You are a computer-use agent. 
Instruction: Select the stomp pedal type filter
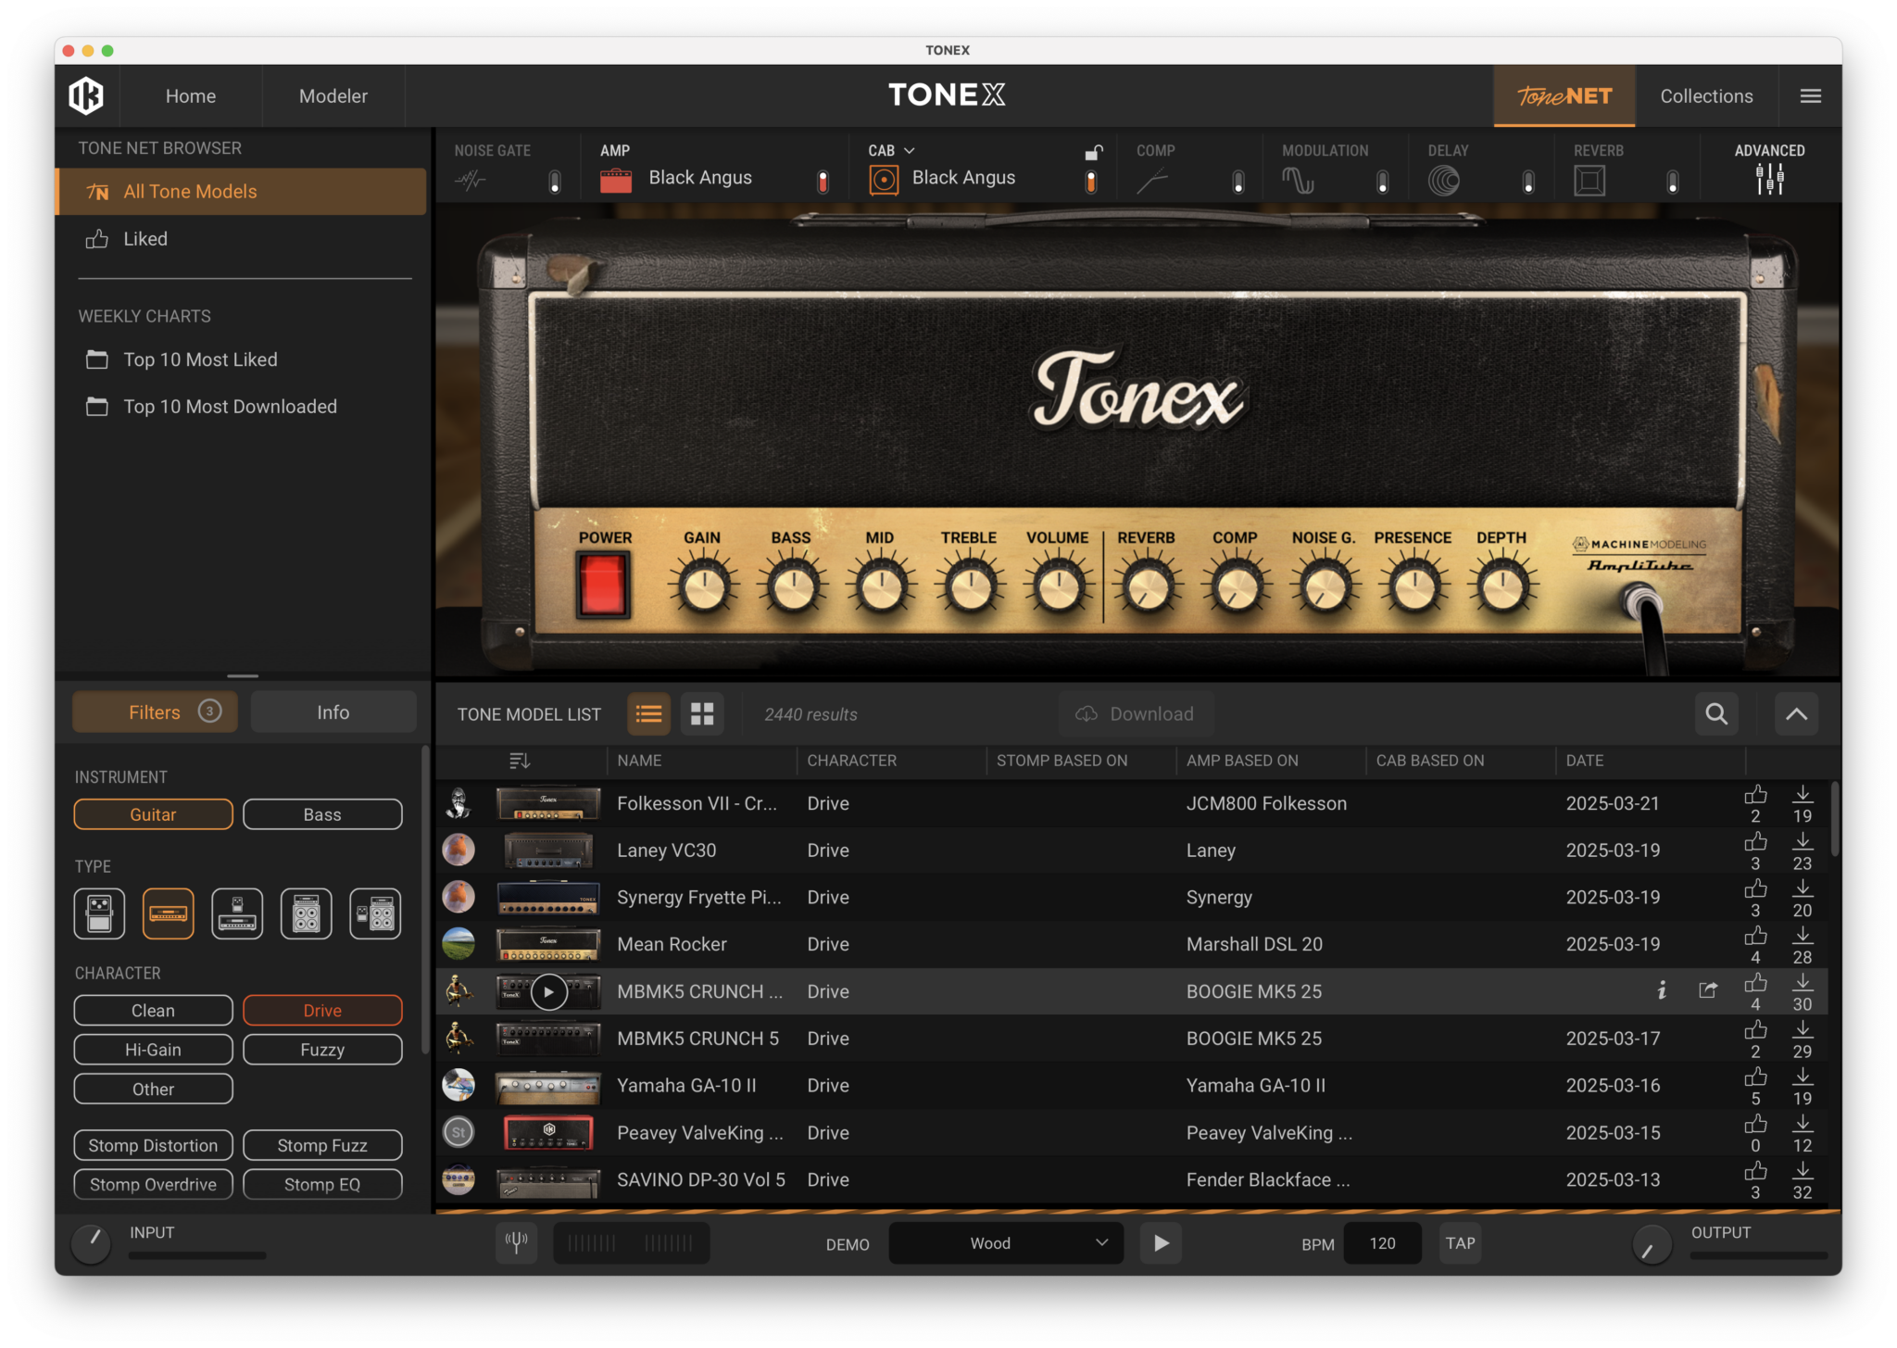pyautogui.click(x=99, y=913)
